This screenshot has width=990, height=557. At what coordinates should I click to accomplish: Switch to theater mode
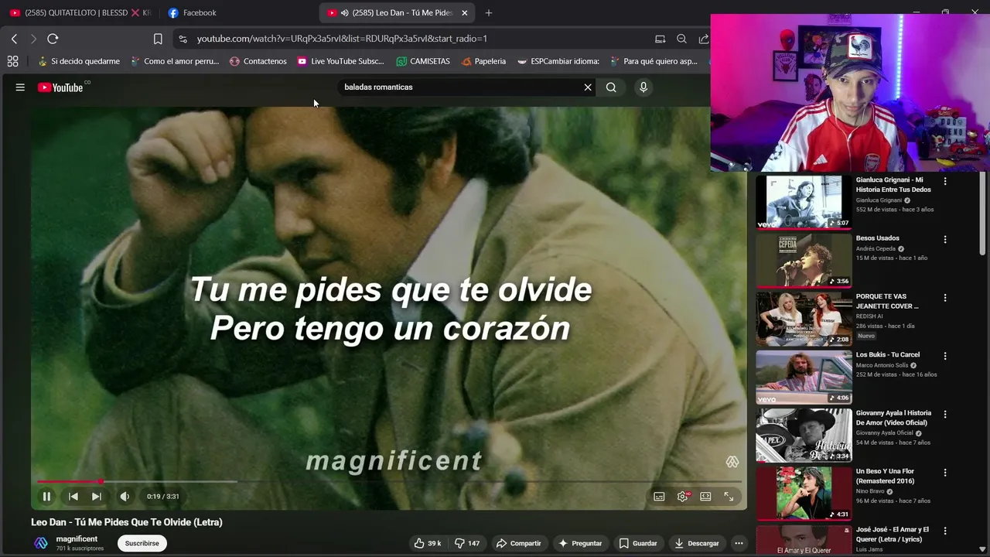pyautogui.click(x=705, y=497)
